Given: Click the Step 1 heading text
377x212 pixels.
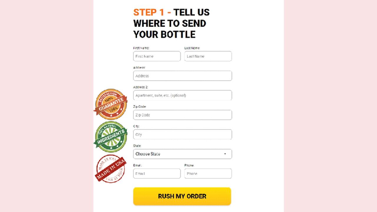Looking at the screenshot, I should click(x=171, y=23).
